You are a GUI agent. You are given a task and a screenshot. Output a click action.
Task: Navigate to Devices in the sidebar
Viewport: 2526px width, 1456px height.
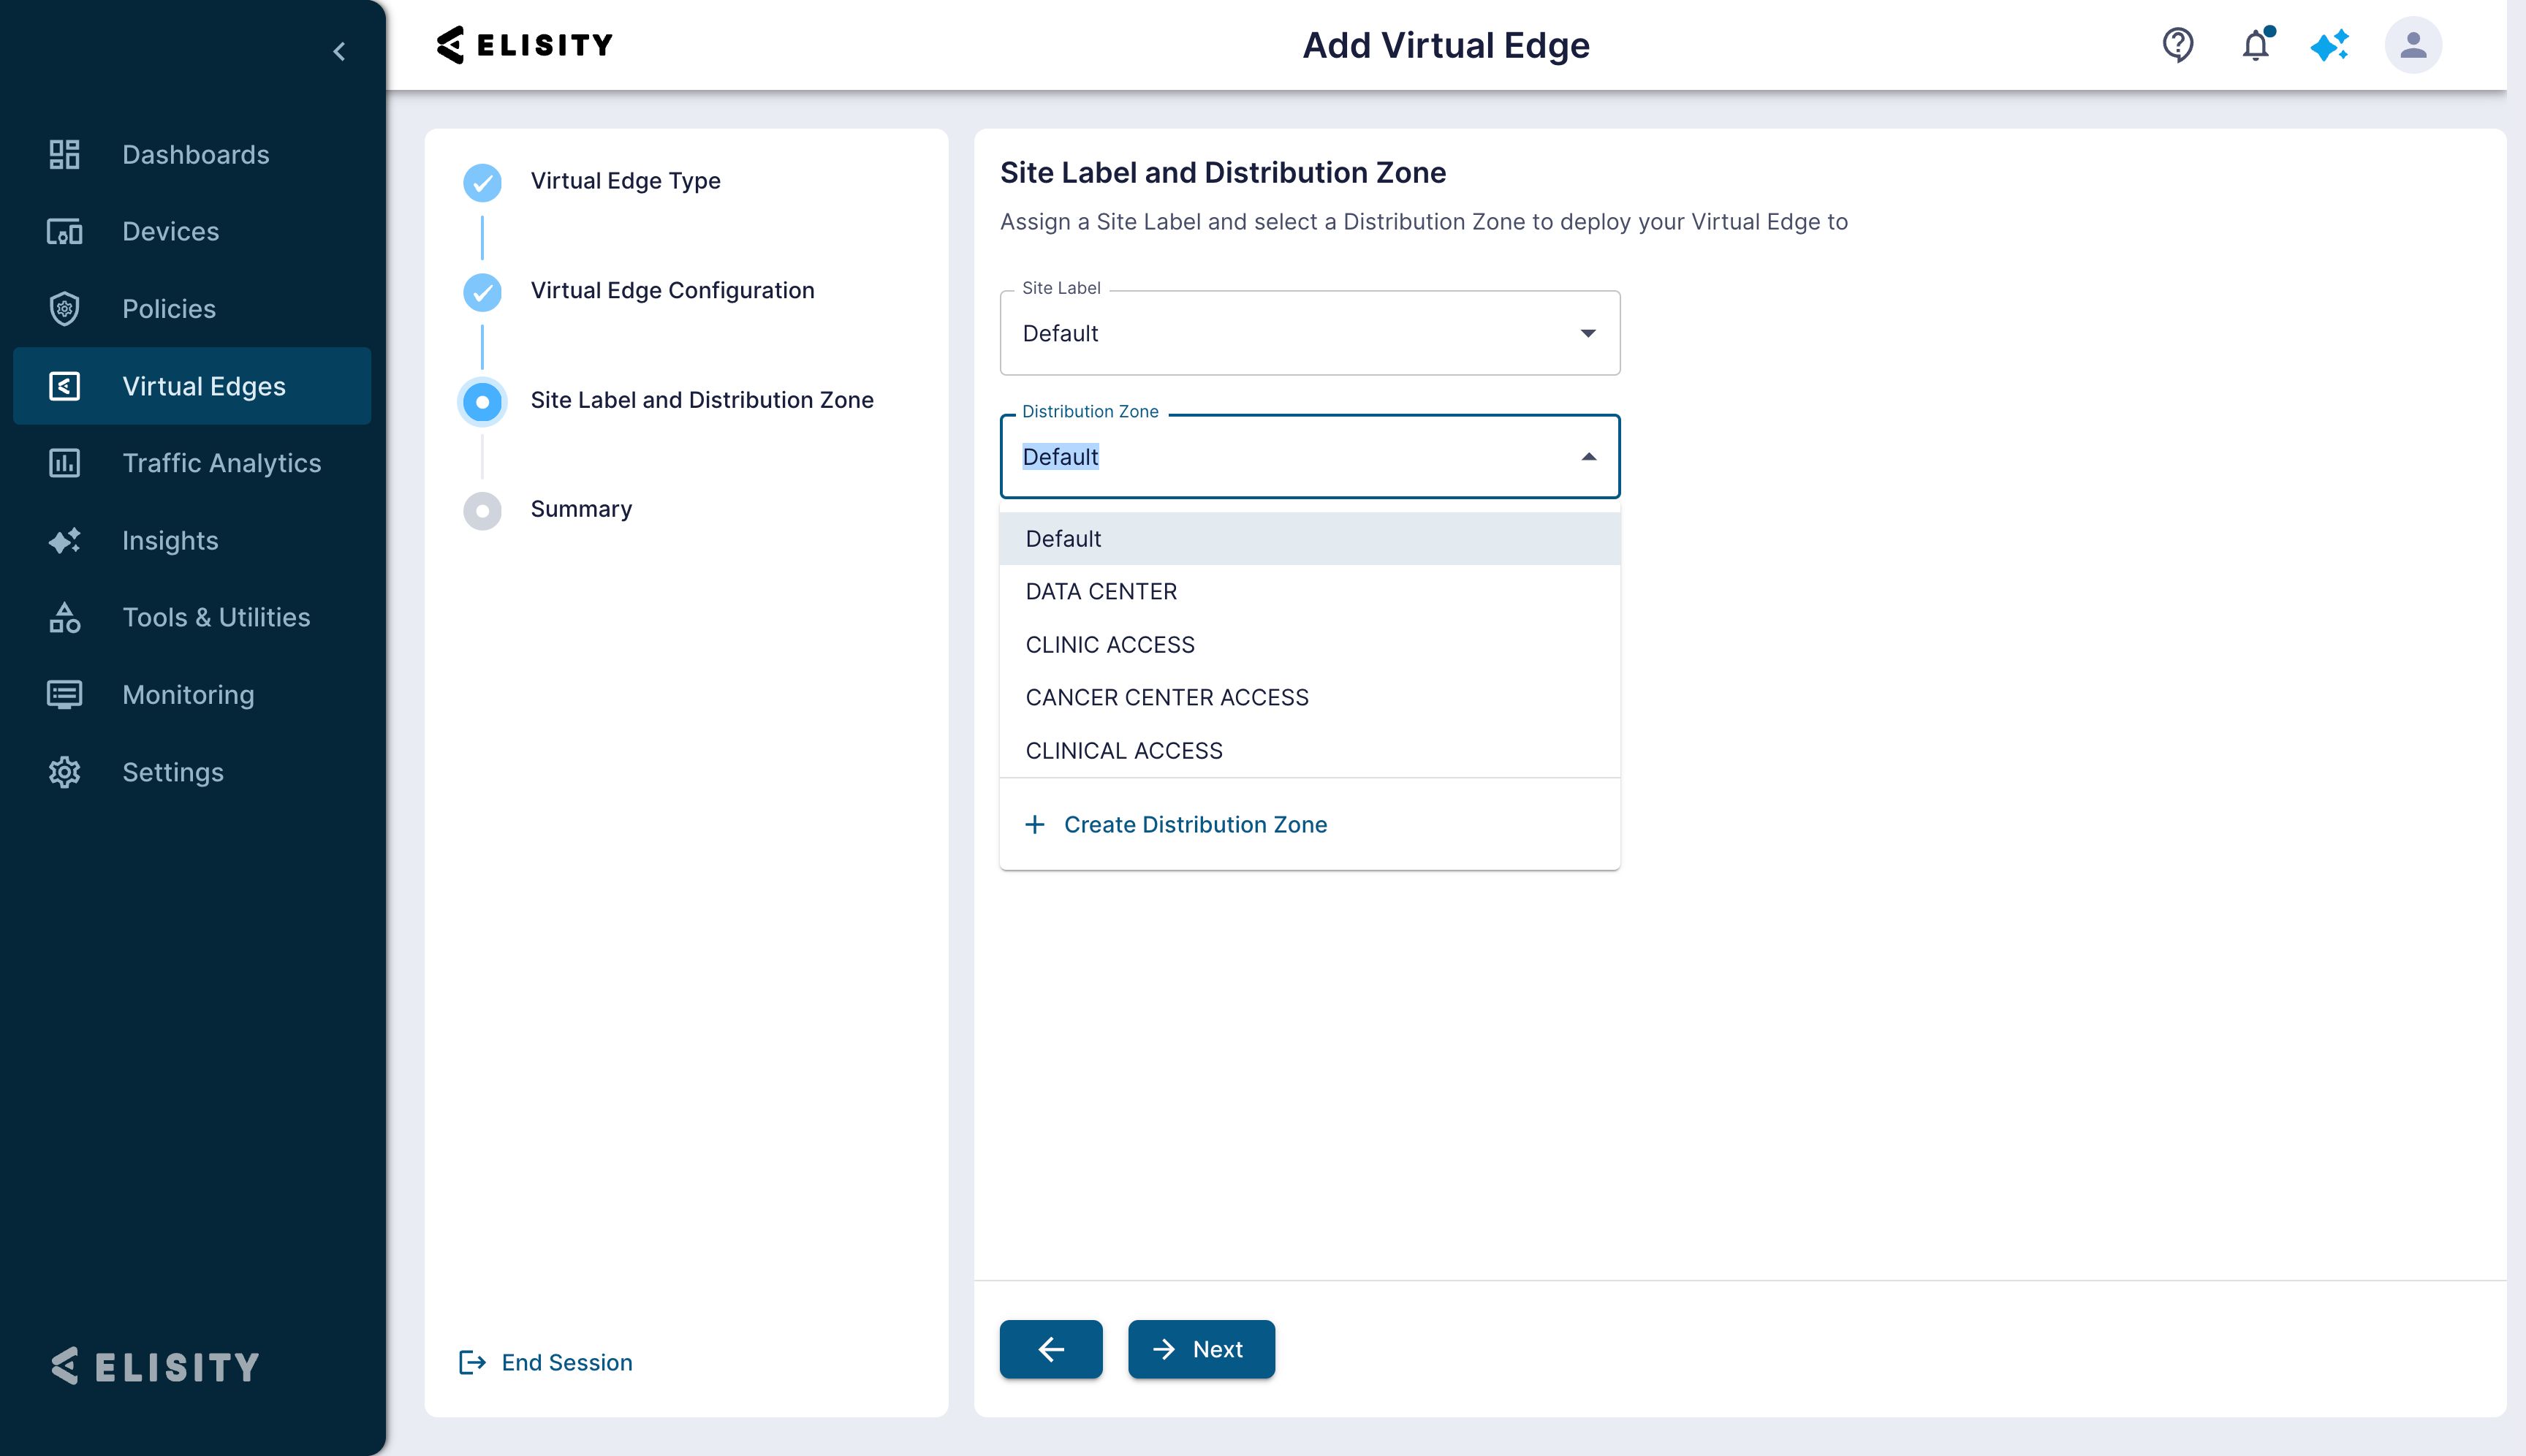[x=192, y=232]
